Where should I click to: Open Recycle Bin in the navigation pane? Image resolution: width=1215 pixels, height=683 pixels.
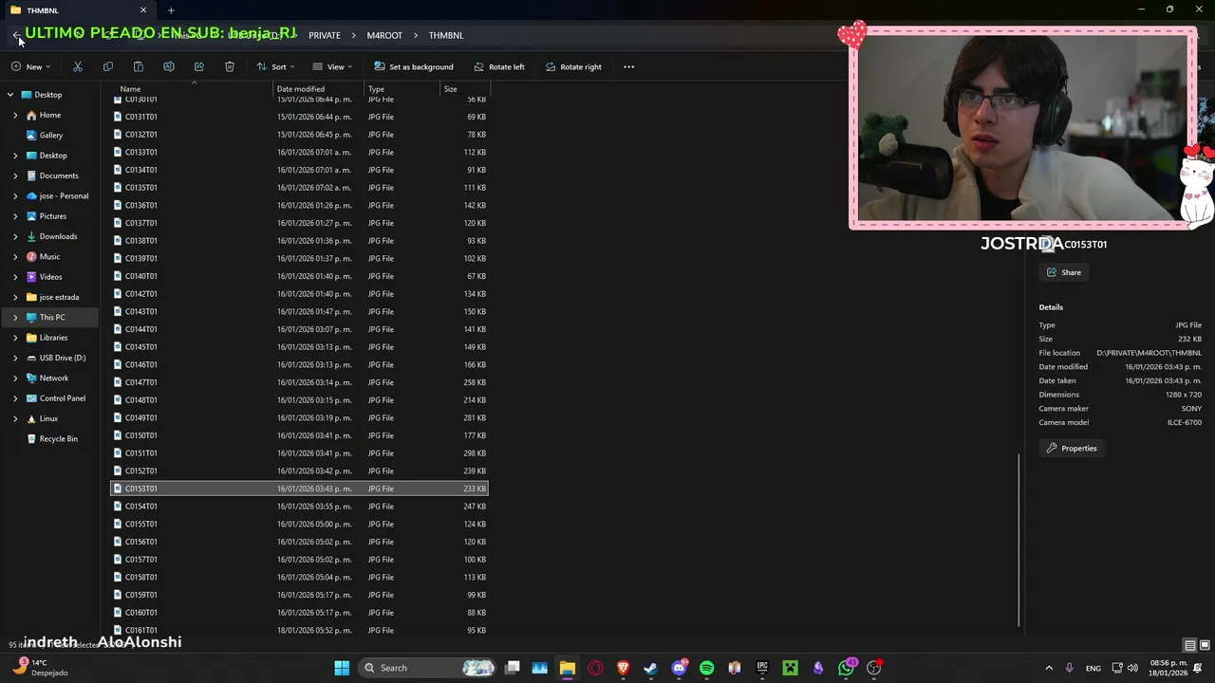[59, 438]
